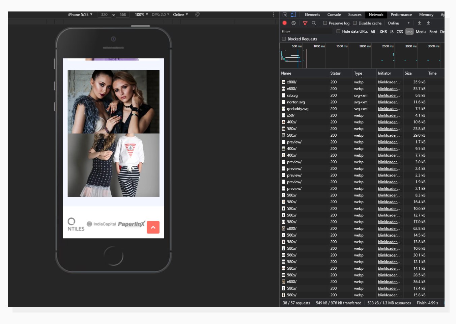456x324 pixels.
Task: Open DevTools three-dot menu
Action: (x=273, y=15)
